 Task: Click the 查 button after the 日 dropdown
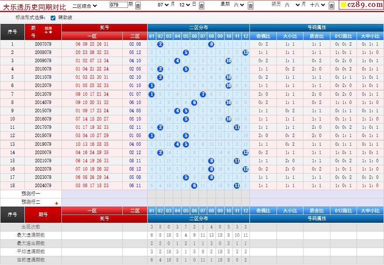[x=202, y=6]
